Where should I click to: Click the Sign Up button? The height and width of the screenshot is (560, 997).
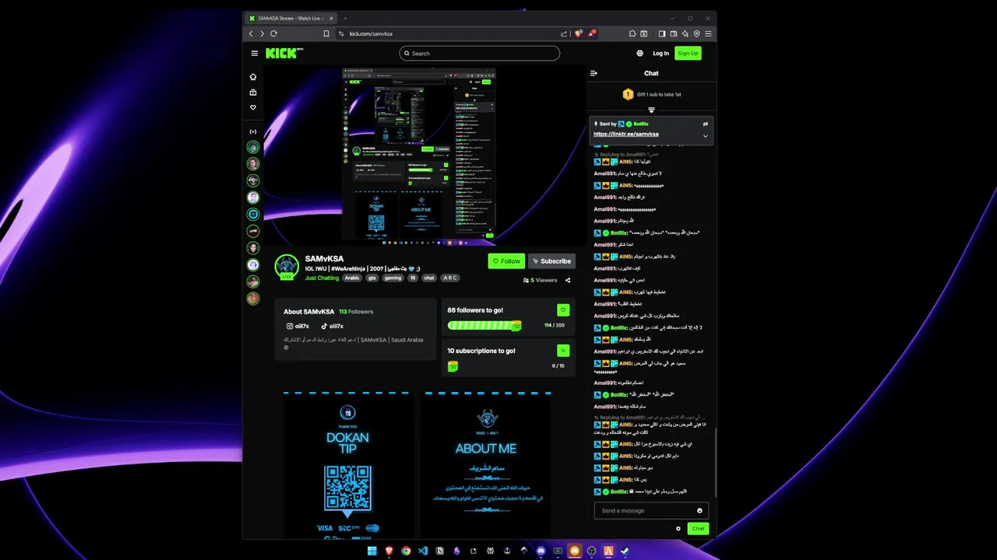point(688,53)
